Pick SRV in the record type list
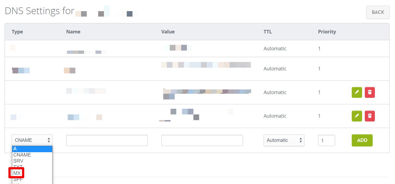Image resolution: width=395 pixels, height=184 pixels. [x=18, y=161]
